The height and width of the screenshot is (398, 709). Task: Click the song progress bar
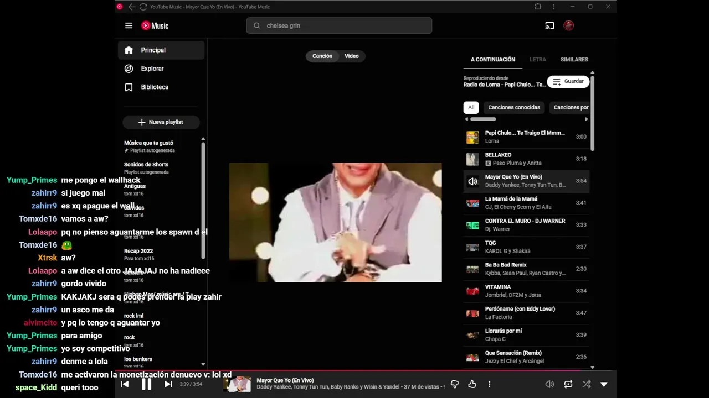coord(366,371)
